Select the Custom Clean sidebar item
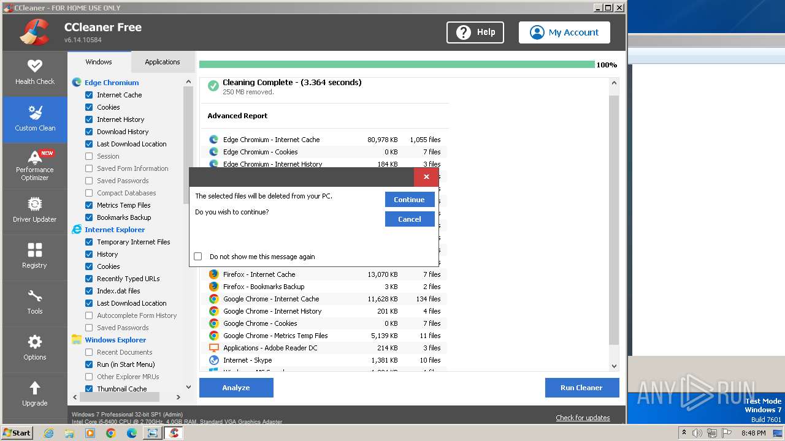The image size is (785, 441). point(35,119)
